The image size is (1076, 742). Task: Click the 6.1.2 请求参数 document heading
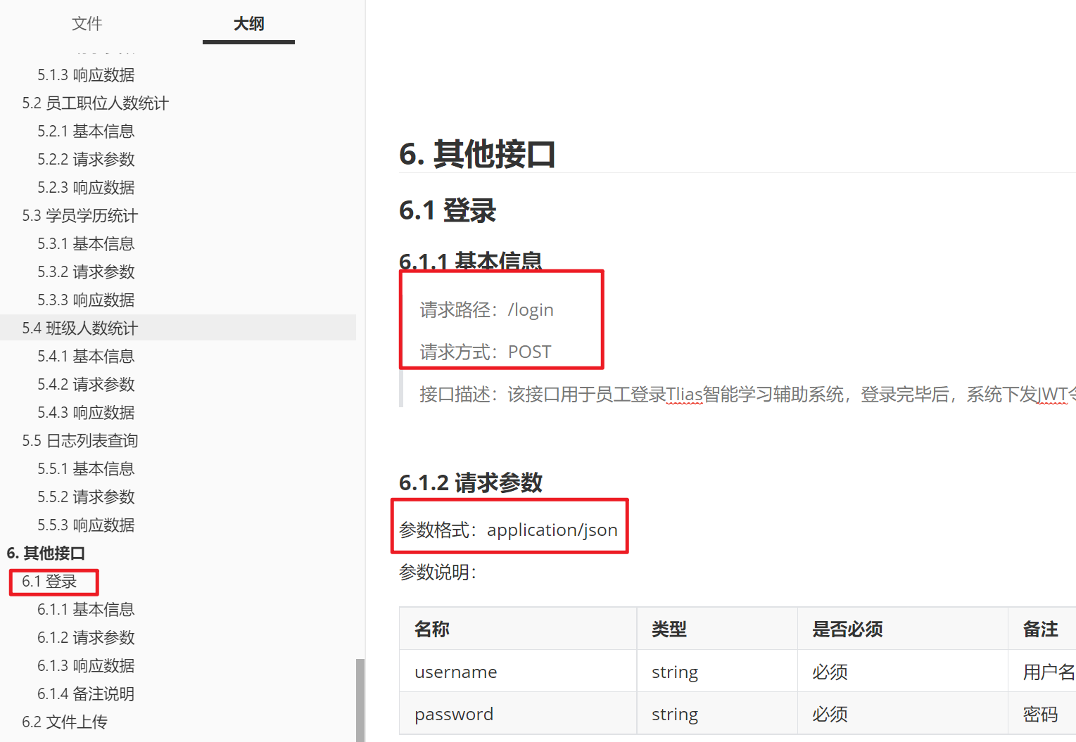pos(470,483)
